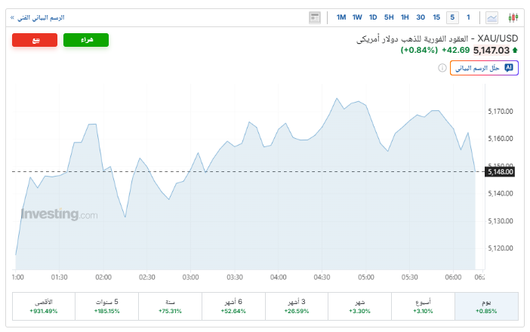
Task: Choose the 5H chart interval
Action: coord(389,17)
